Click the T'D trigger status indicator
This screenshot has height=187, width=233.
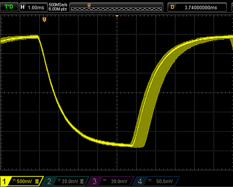click(9, 7)
